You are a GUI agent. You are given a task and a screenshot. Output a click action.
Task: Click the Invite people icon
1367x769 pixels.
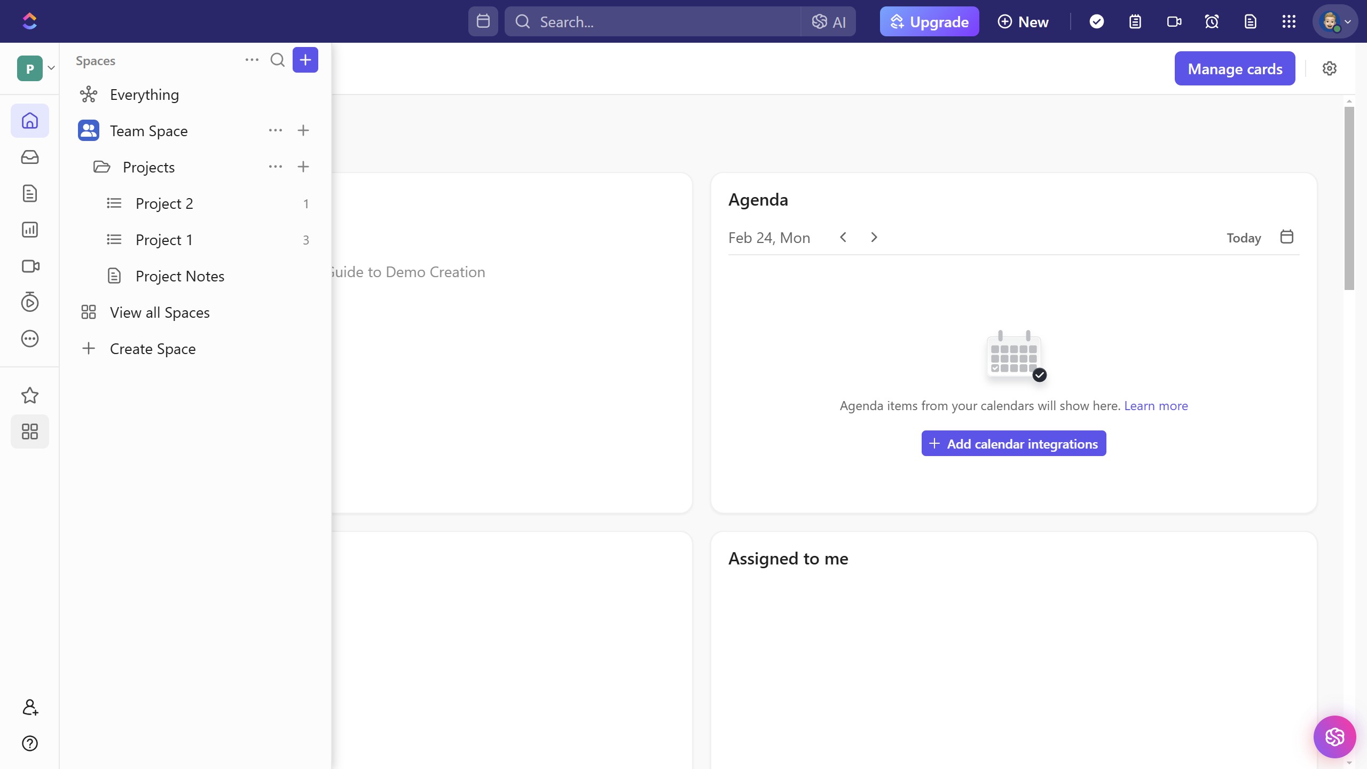[x=30, y=707]
